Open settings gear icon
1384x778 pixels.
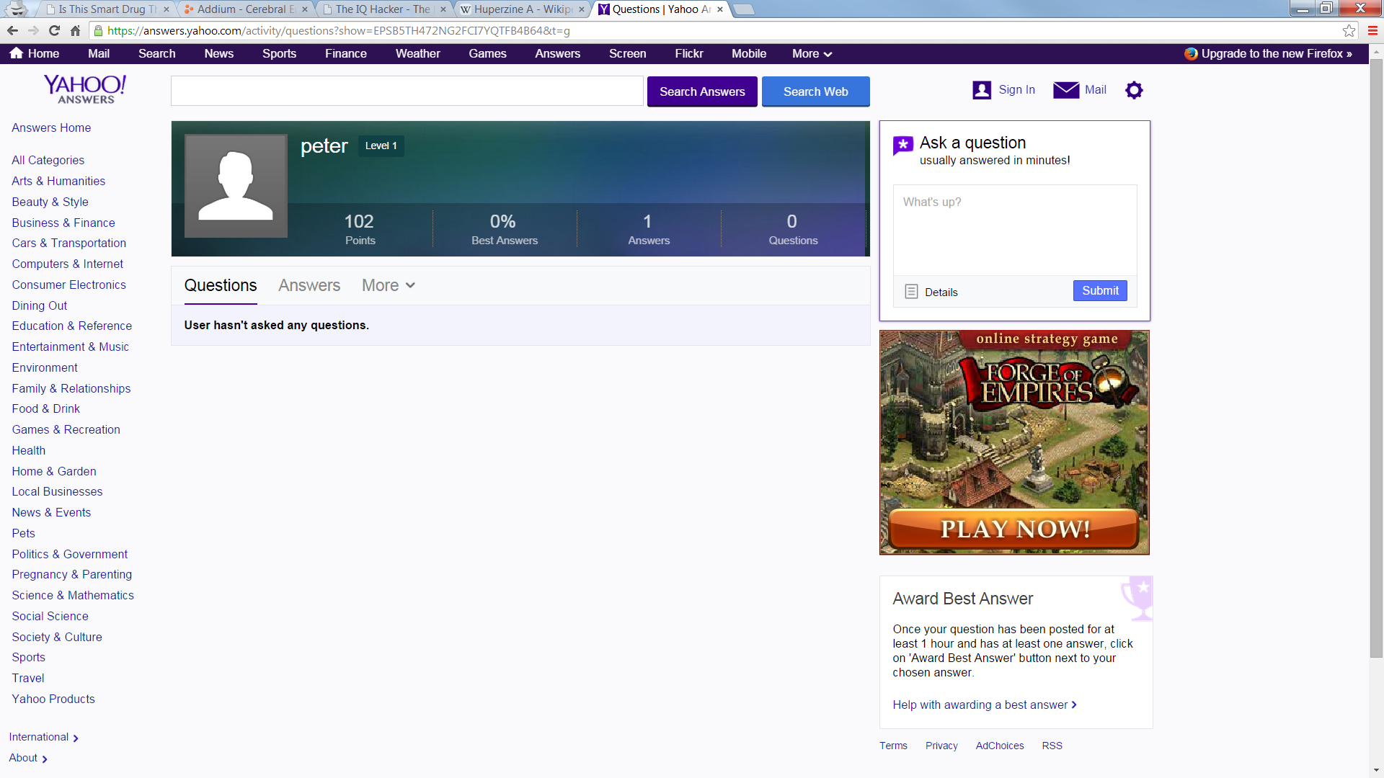point(1134,90)
